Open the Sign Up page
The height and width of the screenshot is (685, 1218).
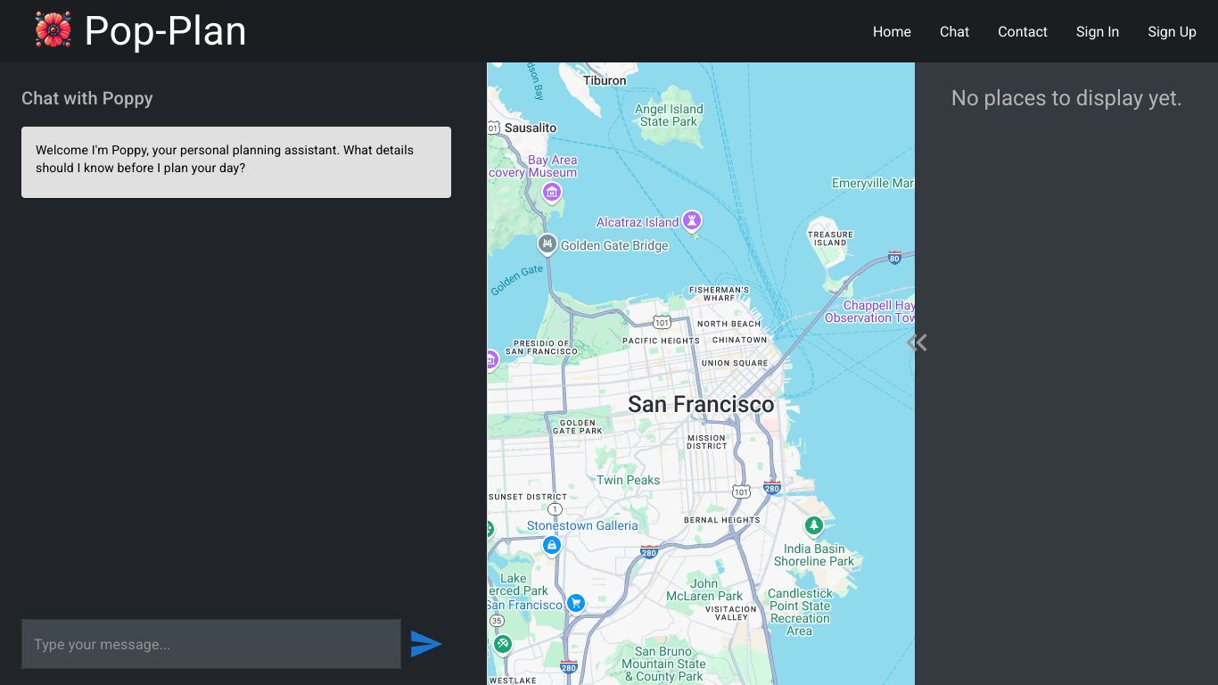click(1172, 31)
